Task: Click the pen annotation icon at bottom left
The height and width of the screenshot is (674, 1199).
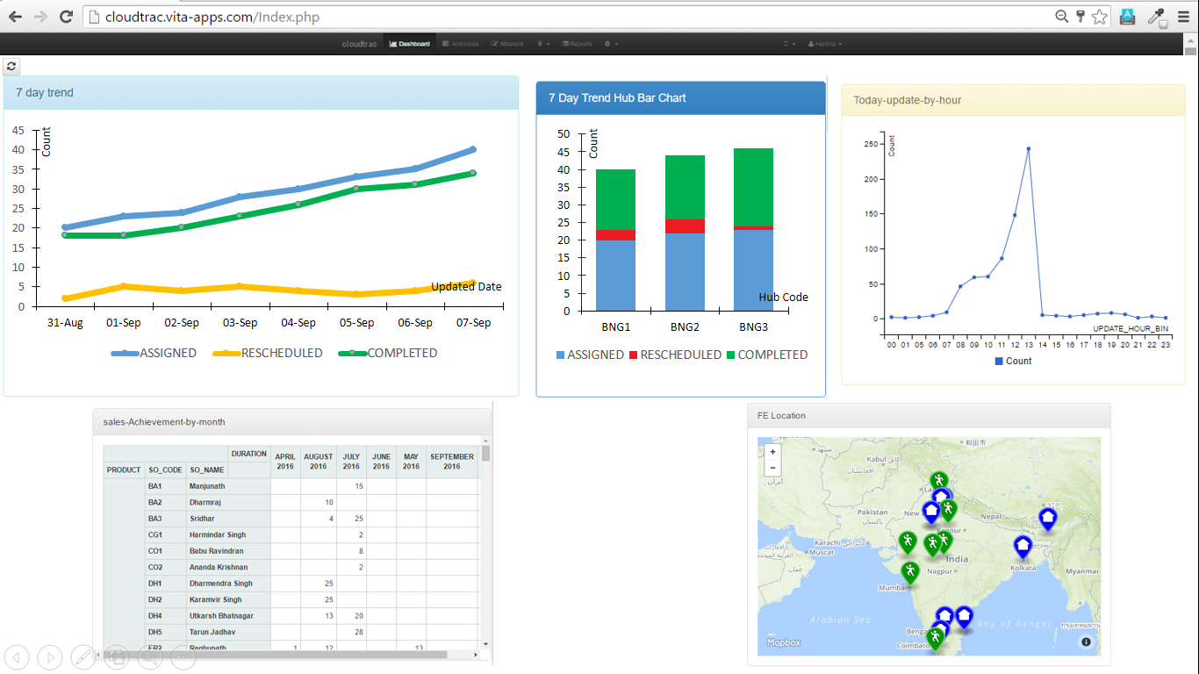Action: point(83,656)
